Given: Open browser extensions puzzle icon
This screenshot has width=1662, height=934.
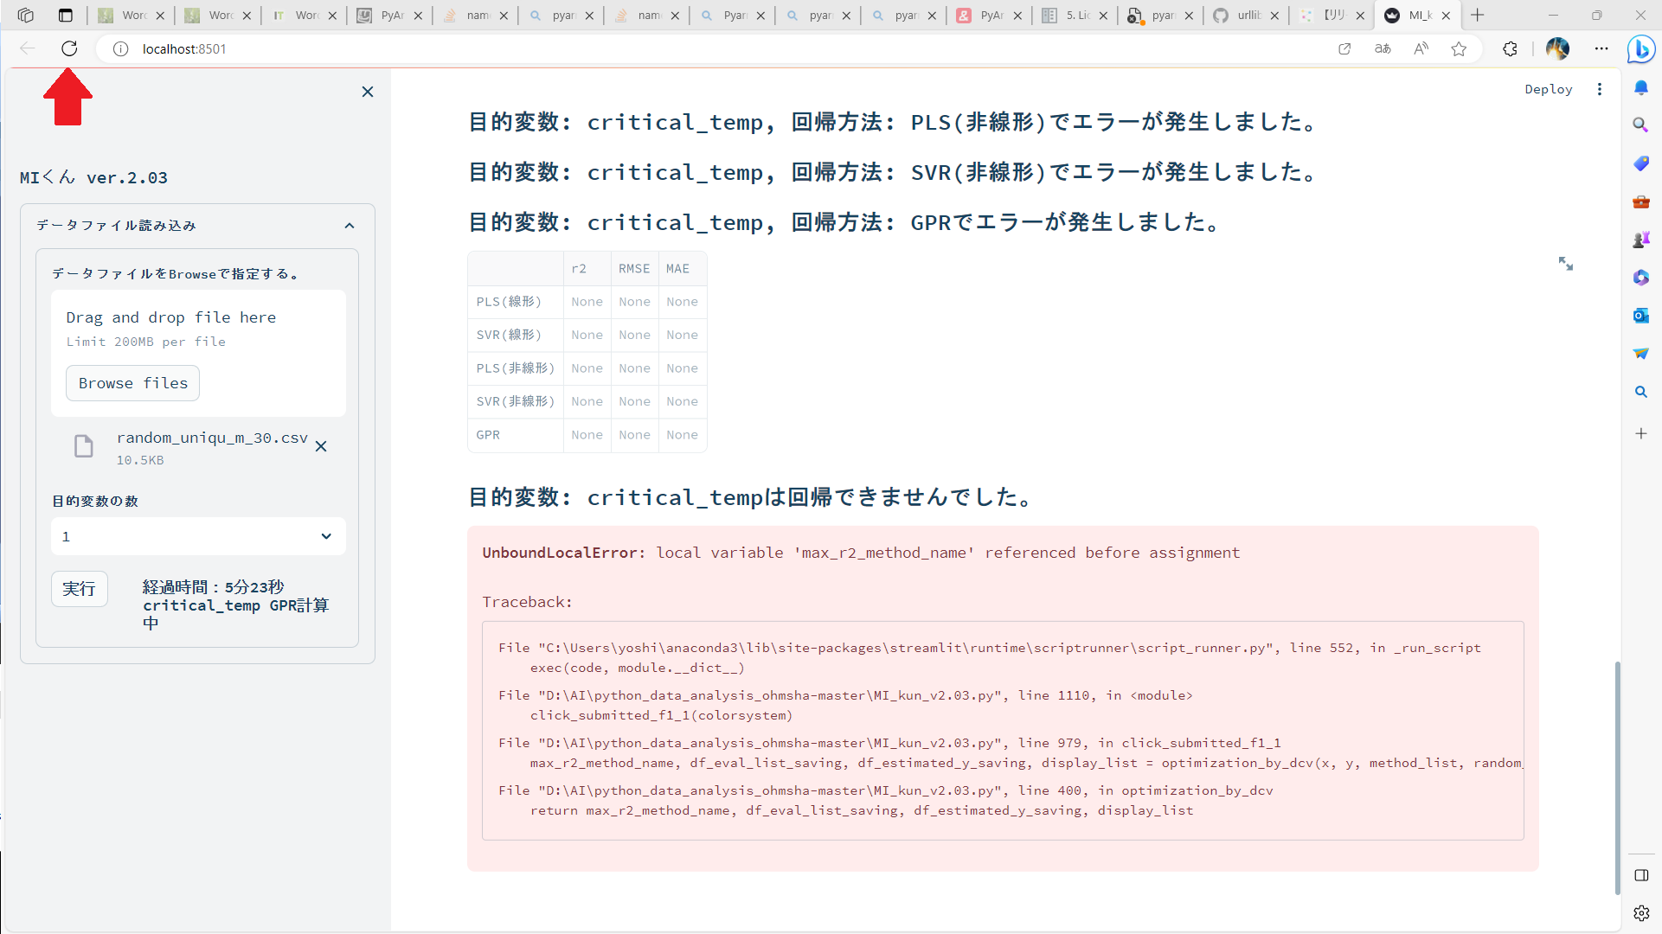Looking at the screenshot, I should pyautogui.click(x=1510, y=49).
